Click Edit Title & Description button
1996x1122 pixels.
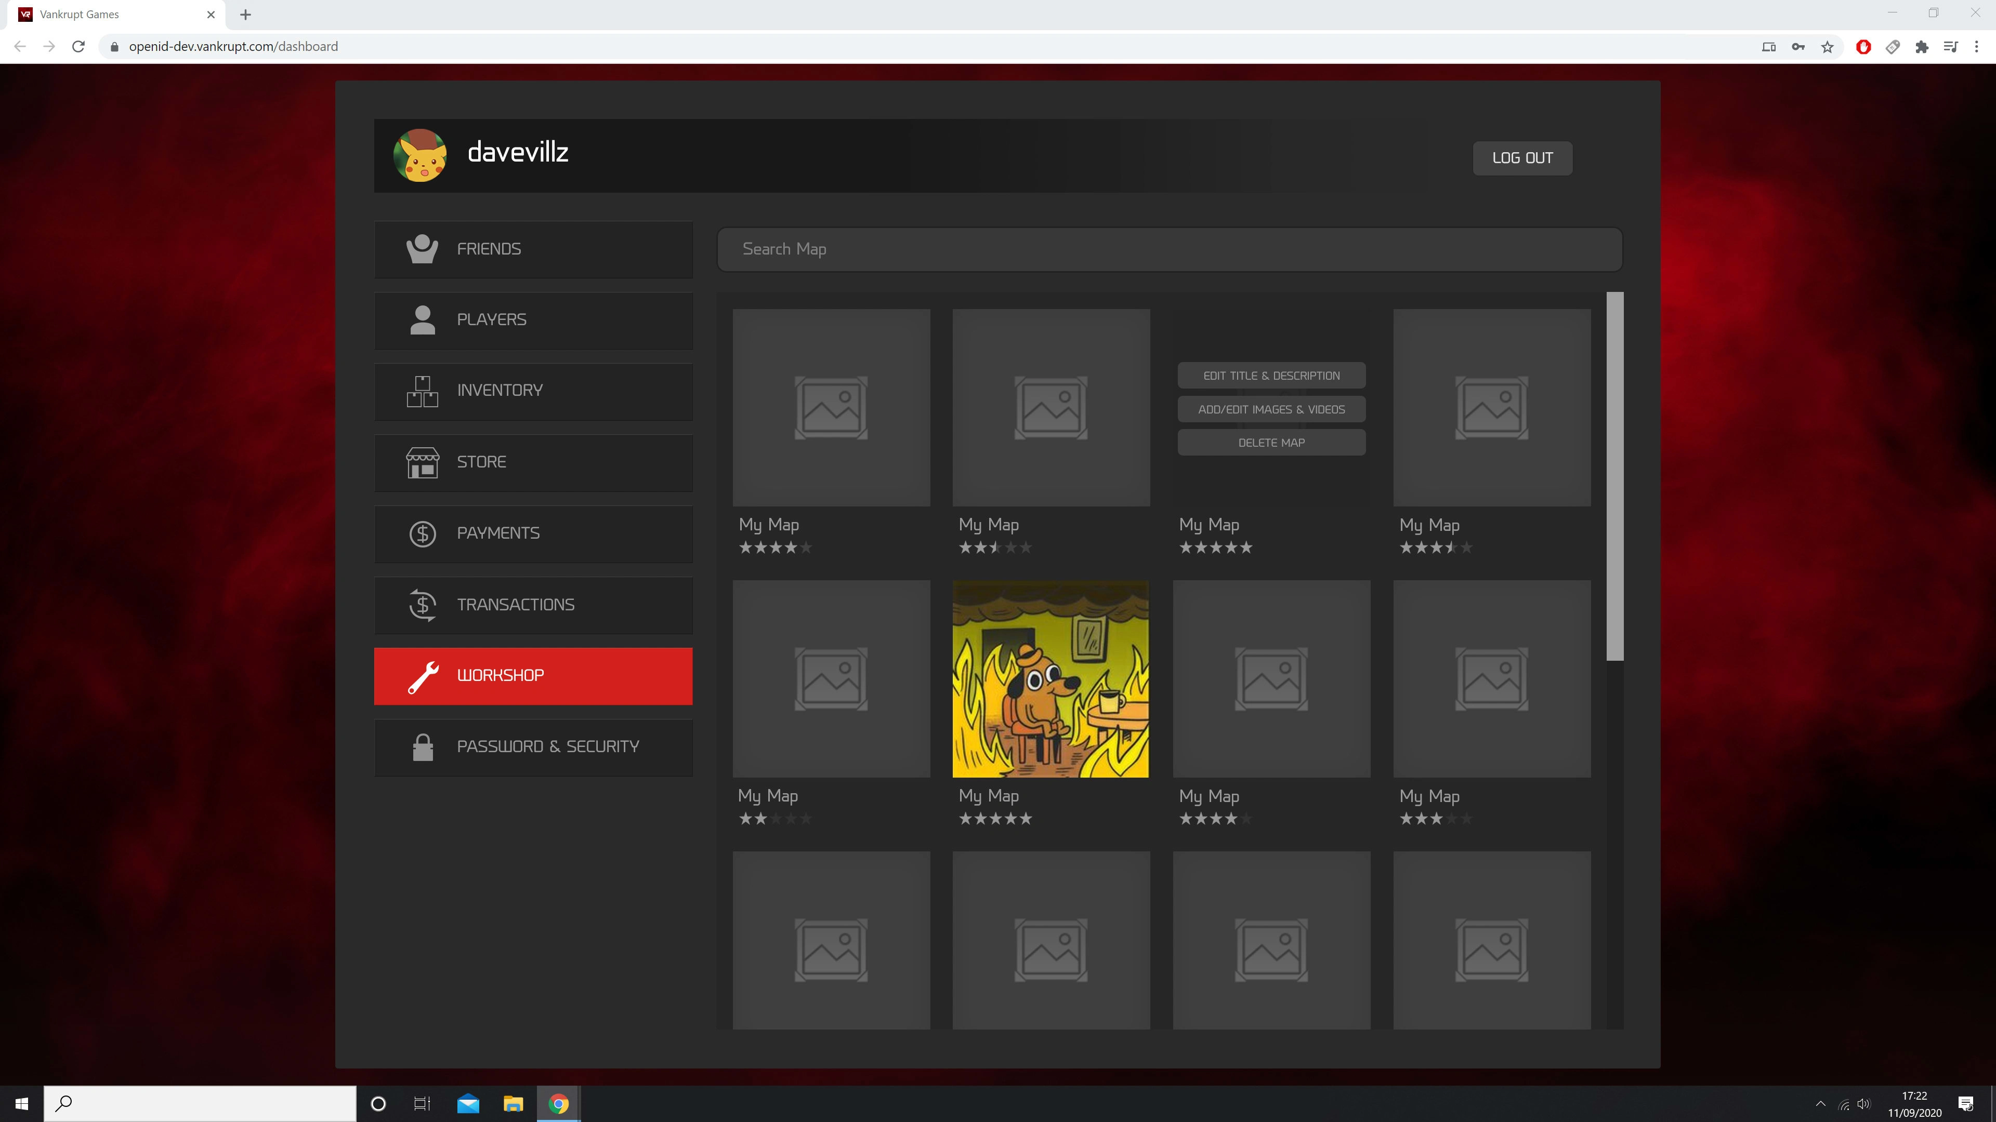(1271, 376)
